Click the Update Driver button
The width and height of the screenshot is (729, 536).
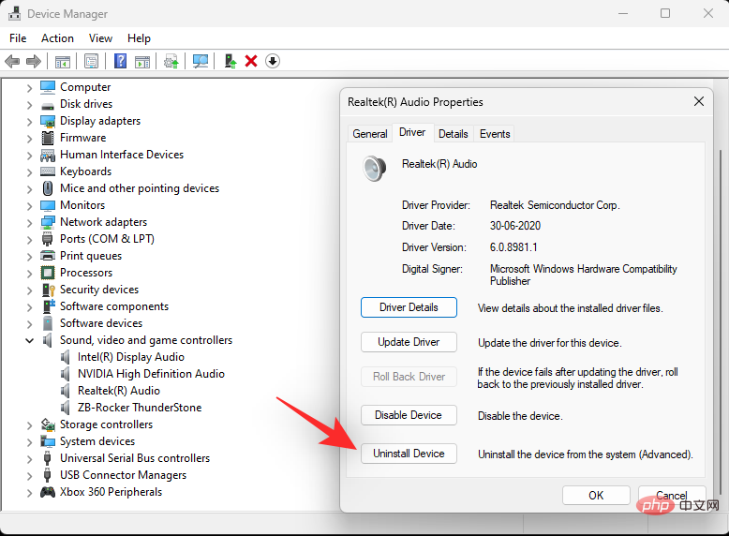pyautogui.click(x=409, y=342)
